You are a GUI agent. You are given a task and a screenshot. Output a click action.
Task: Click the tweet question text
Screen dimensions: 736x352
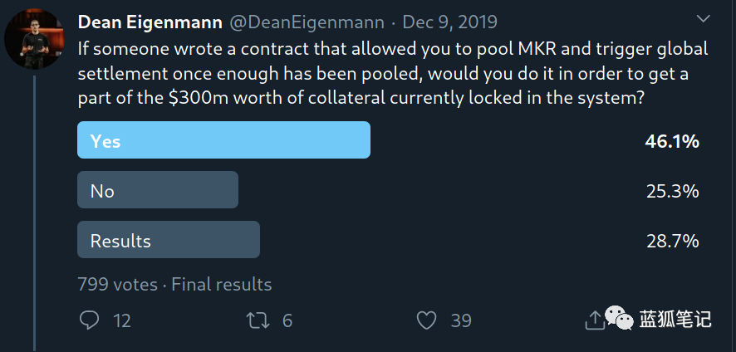tap(393, 76)
